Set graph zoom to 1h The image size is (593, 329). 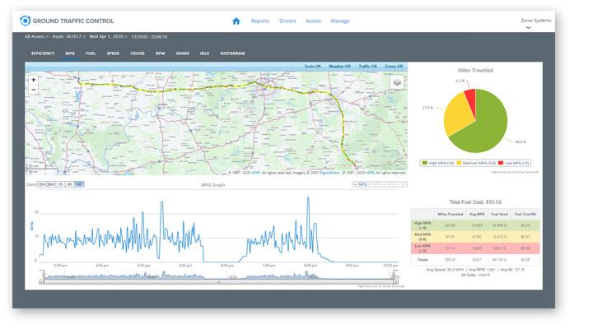click(x=61, y=184)
